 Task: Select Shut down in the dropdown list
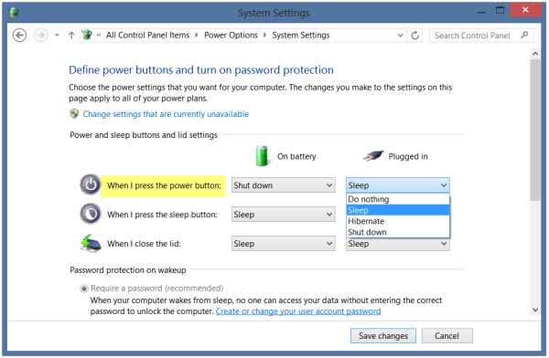398,232
